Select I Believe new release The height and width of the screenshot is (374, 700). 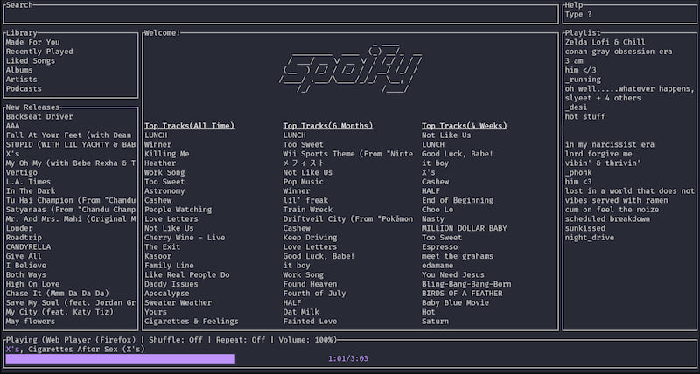(x=26, y=266)
